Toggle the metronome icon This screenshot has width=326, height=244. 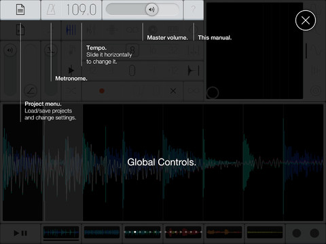[x=51, y=9]
